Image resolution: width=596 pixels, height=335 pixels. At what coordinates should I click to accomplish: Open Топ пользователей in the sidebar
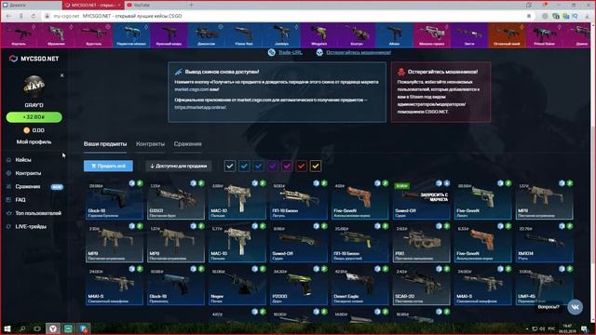click(38, 213)
